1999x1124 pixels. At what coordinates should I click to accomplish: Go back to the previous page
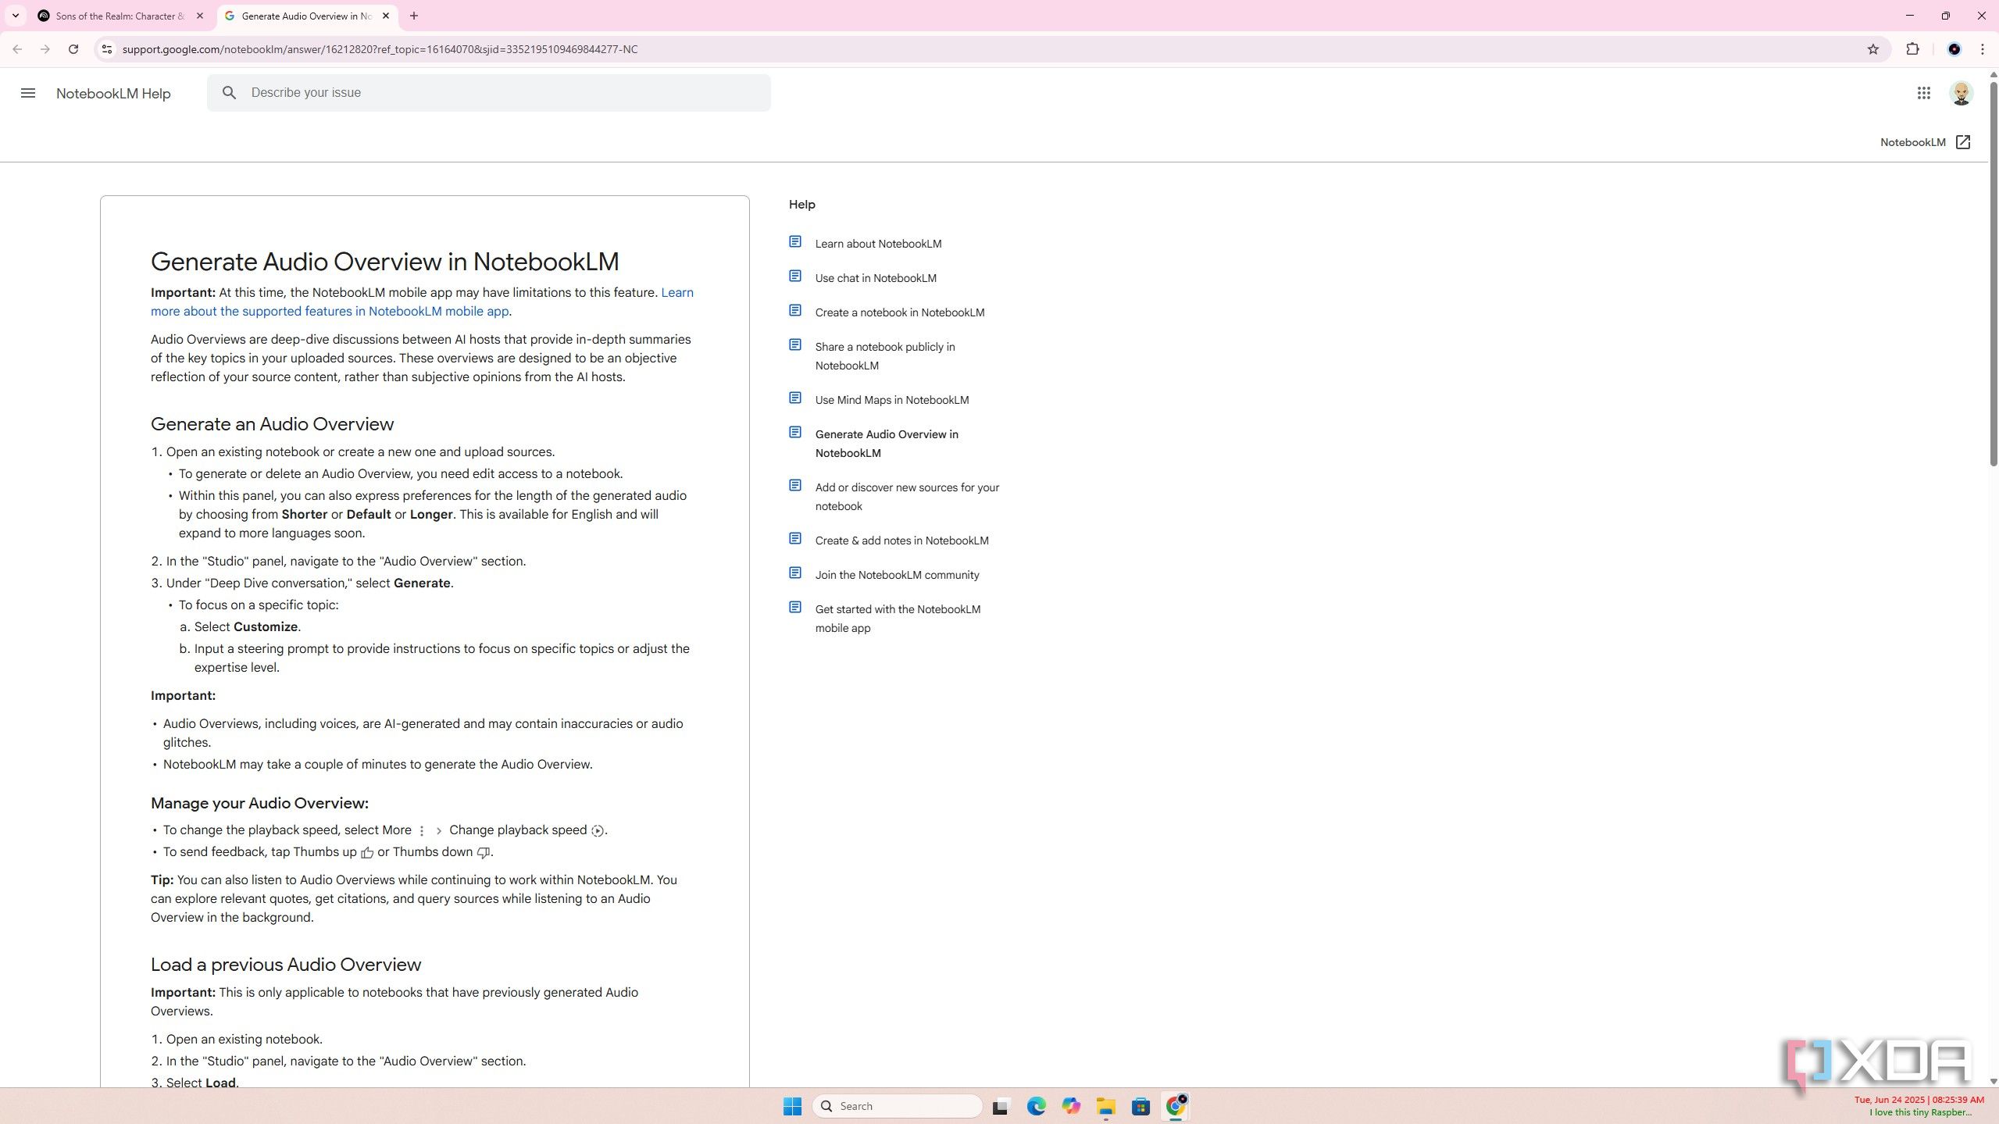17,49
